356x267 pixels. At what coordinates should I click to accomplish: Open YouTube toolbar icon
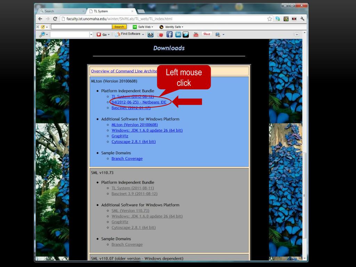196,34
